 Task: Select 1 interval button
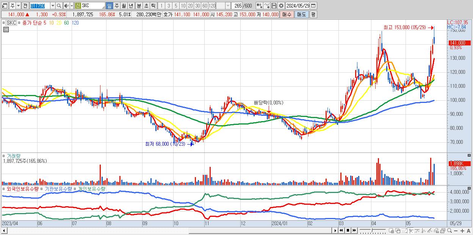[x=161, y=6]
